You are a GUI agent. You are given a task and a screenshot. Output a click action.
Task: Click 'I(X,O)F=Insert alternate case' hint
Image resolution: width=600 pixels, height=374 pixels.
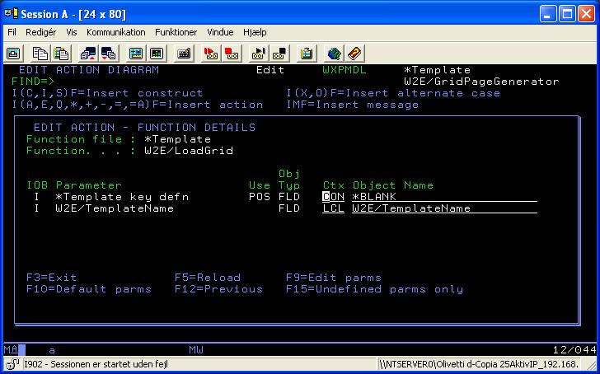(x=393, y=93)
